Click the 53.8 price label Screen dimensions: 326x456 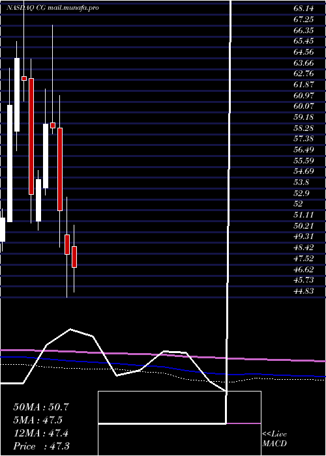[301, 182]
